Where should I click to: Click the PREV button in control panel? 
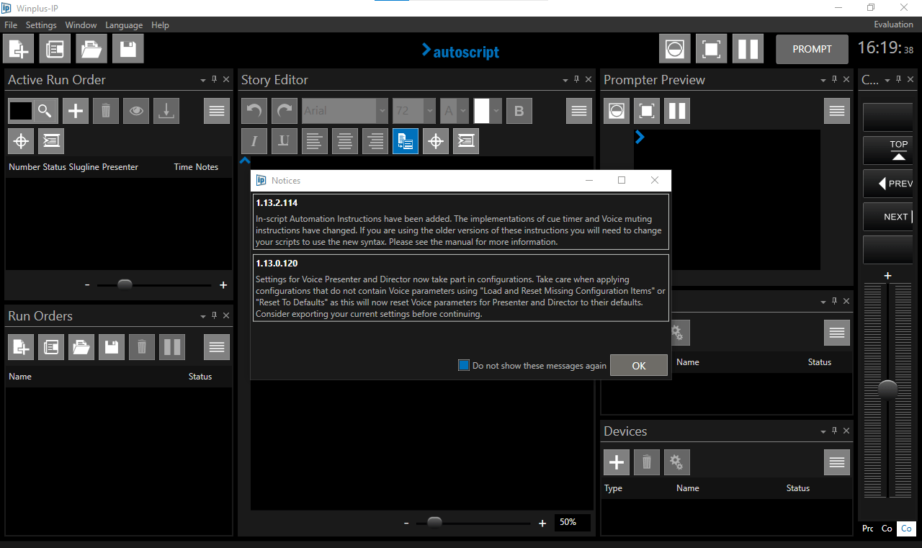(887, 184)
